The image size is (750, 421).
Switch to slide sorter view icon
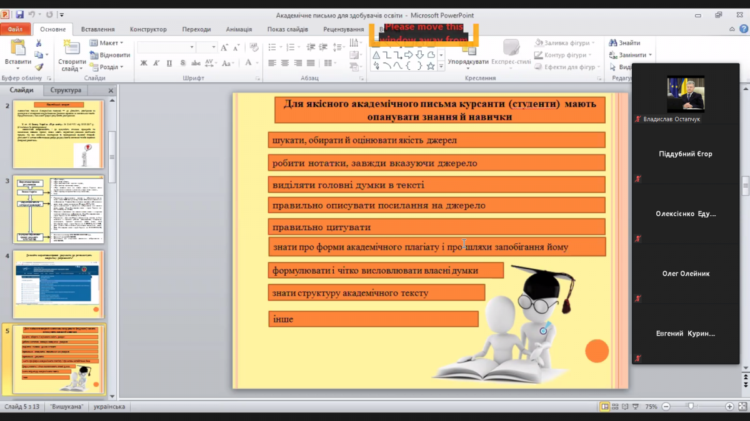pos(616,407)
